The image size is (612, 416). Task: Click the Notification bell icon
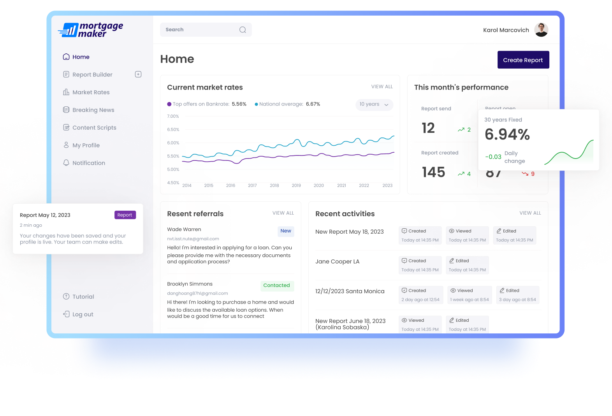click(66, 163)
